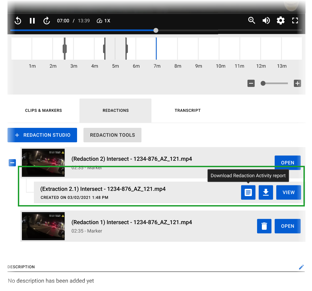Delete Redaction 1 with trash icon

[264, 226]
